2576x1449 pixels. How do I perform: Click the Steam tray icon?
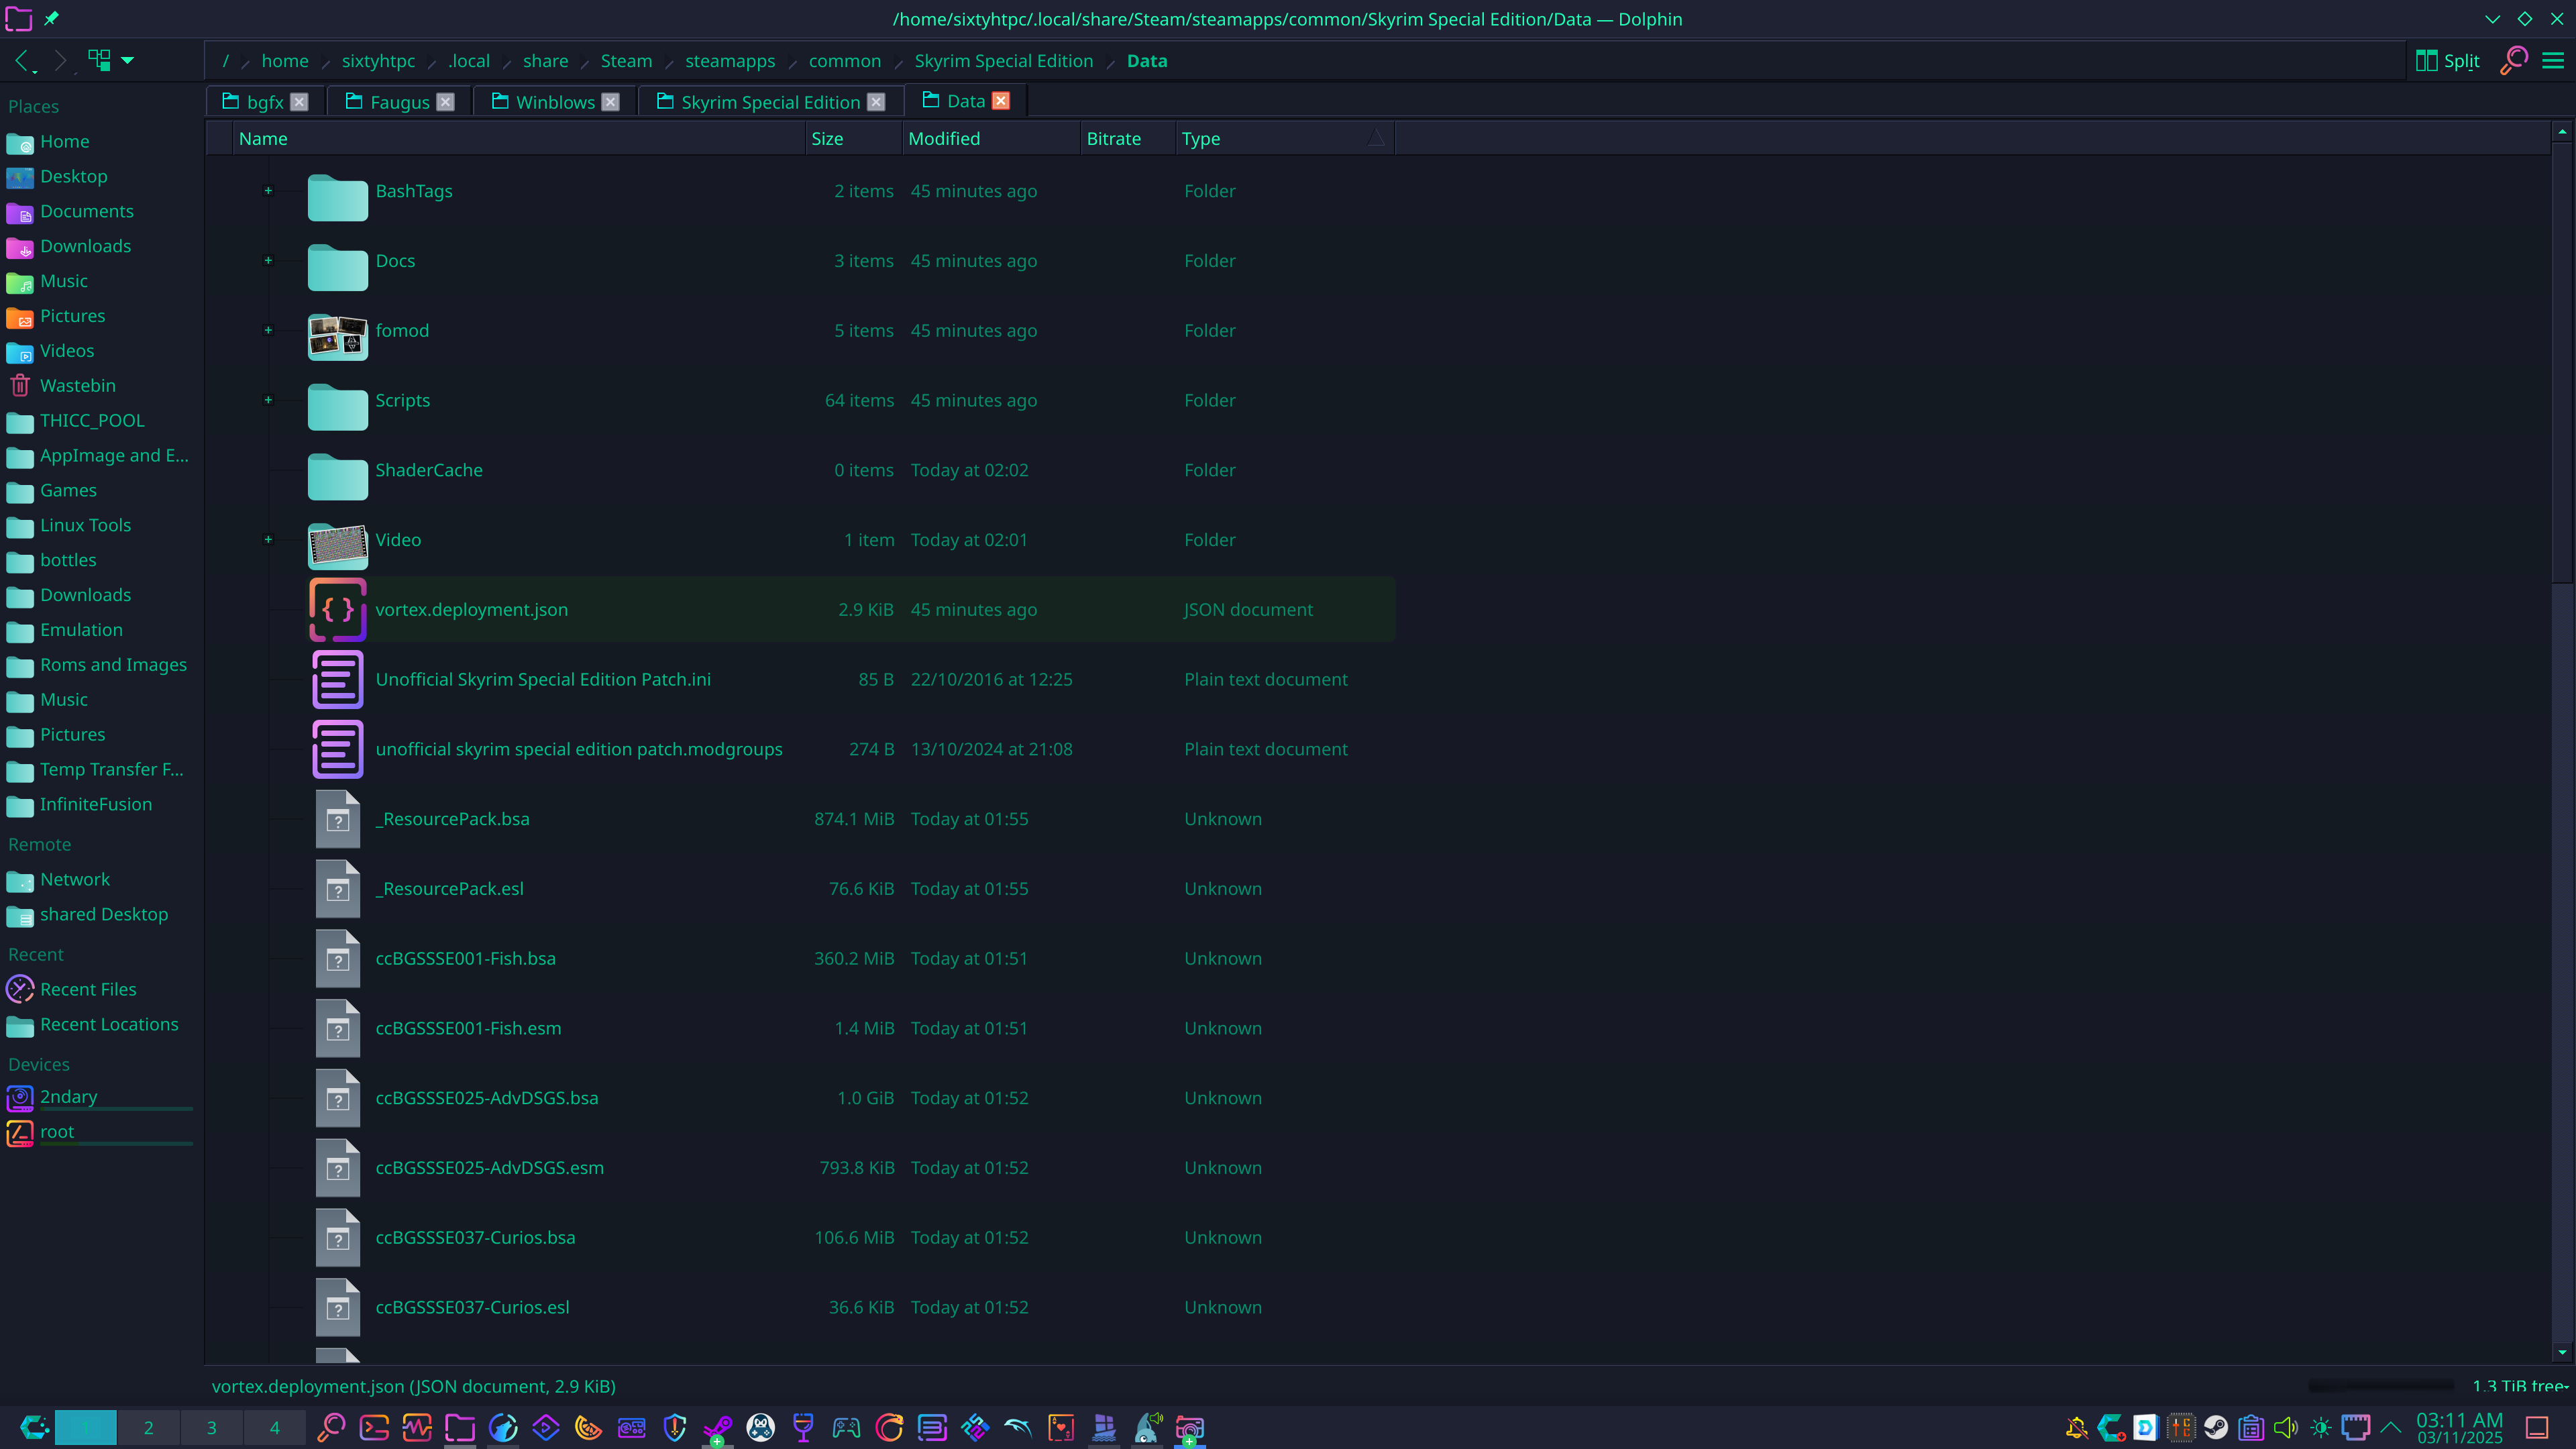pos(2215,1427)
